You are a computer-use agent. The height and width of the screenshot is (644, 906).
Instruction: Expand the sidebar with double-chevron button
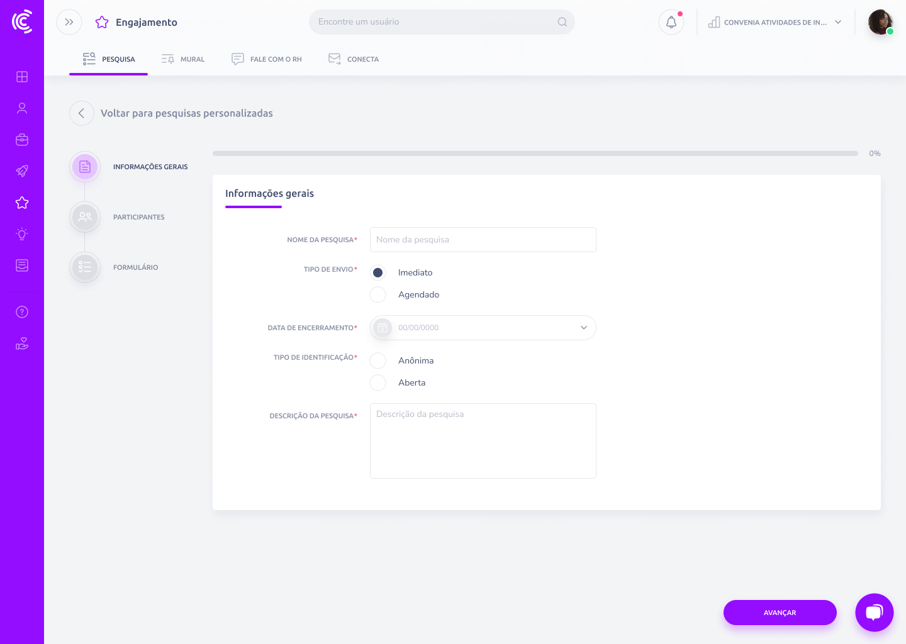[x=69, y=22]
